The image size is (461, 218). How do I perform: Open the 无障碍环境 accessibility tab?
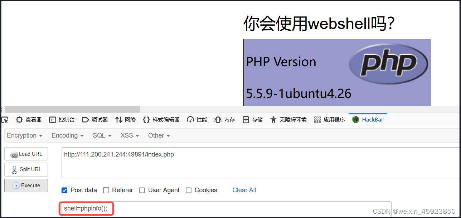(288, 120)
